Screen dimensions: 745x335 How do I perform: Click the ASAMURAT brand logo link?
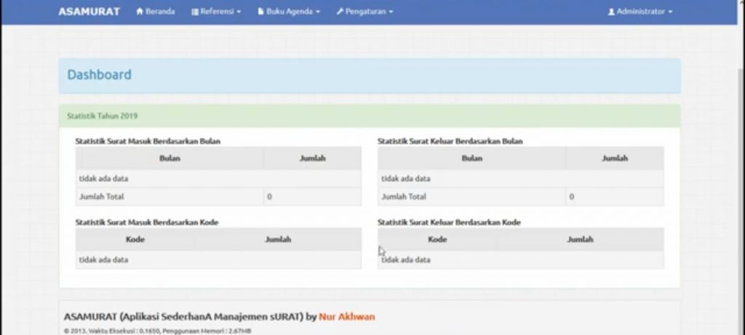tap(89, 12)
